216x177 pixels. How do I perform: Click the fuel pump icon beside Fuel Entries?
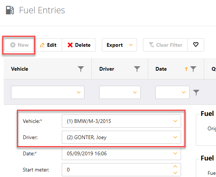click(10, 10)
